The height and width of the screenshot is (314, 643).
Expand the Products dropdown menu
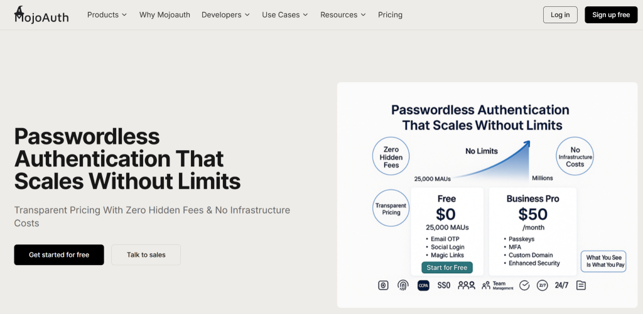pos(107,14)
